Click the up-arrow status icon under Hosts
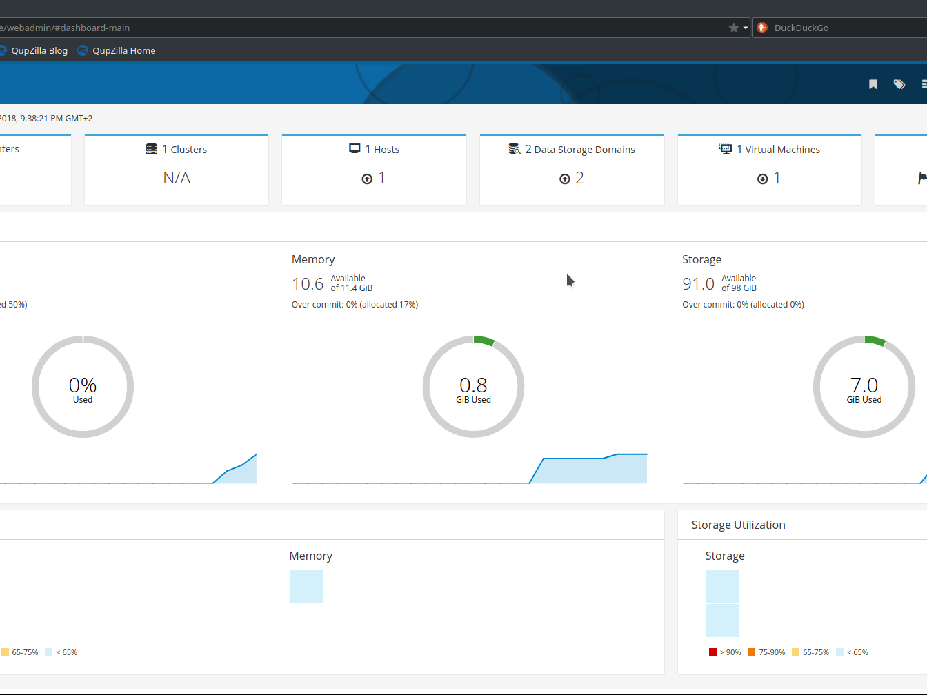 coord(367,179)
